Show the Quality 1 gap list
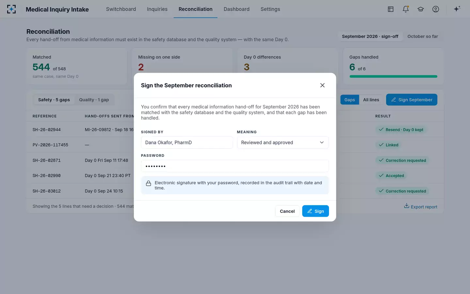Screen dimensions: 470x294 (94, 100)
